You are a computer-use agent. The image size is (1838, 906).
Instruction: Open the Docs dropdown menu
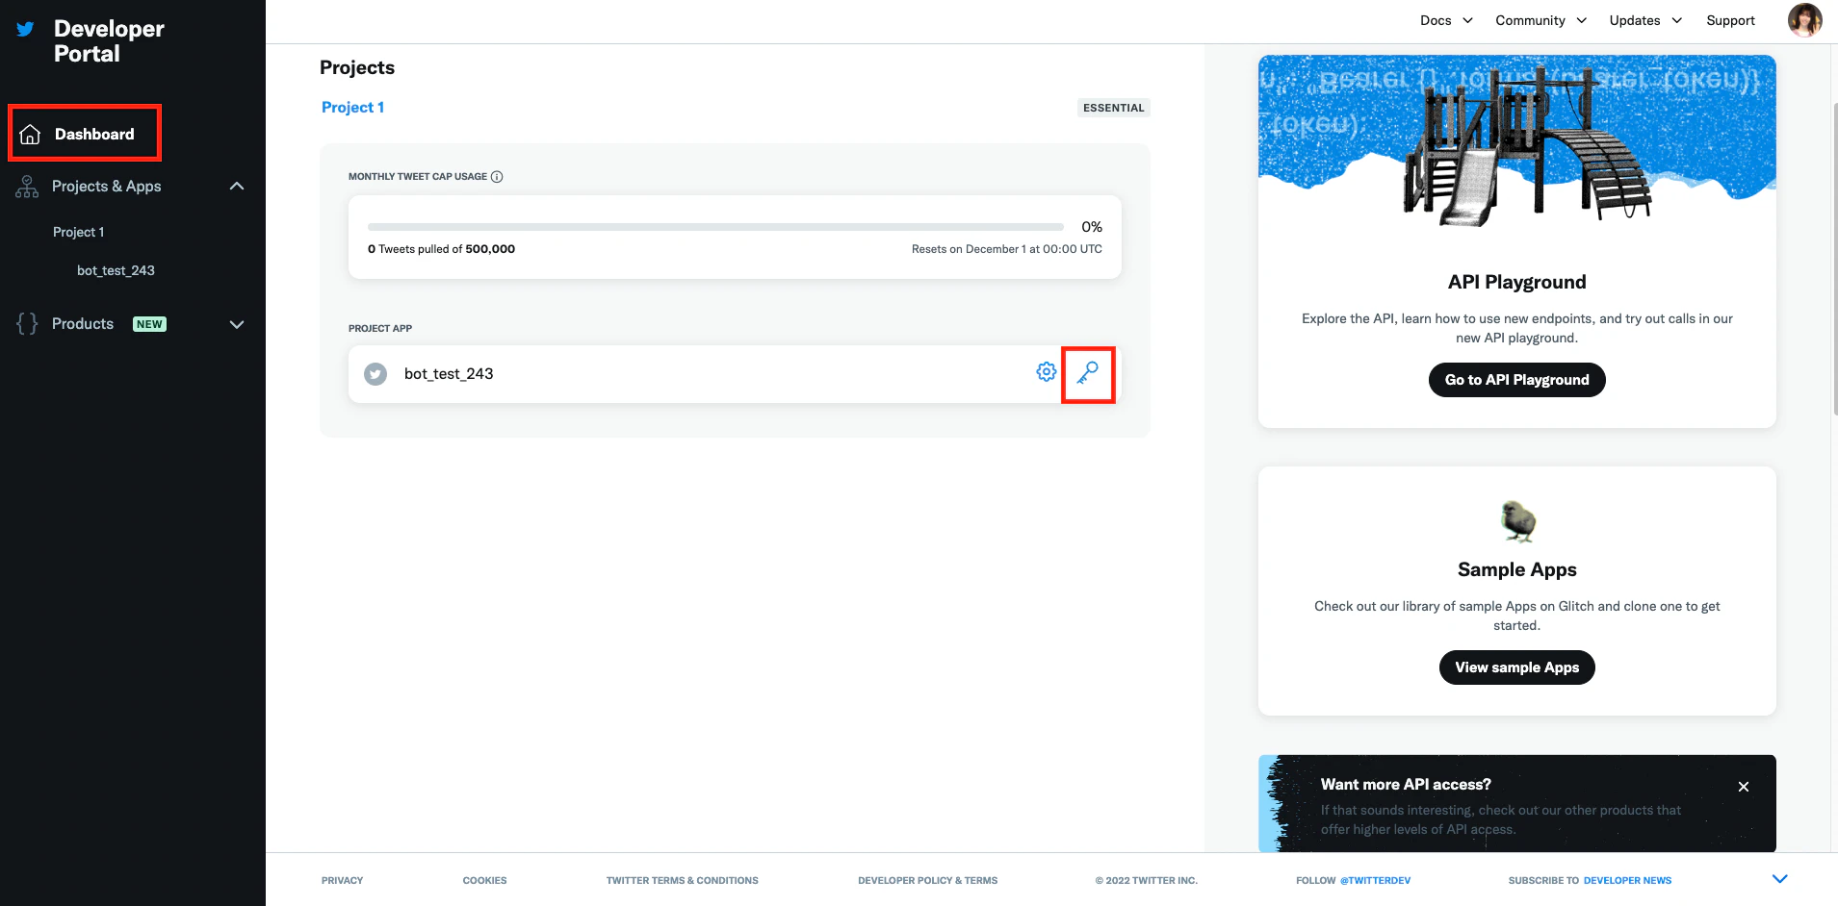(x=1446, y=20)
